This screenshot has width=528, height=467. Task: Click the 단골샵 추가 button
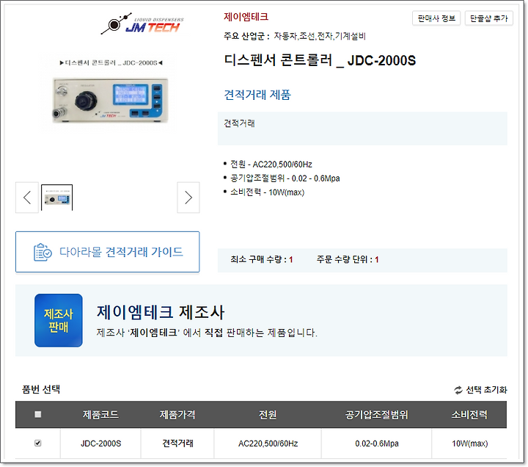488,18
